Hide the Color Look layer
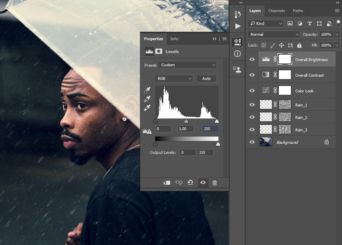The width and height of the screenshot is (342, 245). point(252,91)
